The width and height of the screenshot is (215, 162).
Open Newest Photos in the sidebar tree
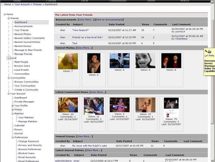pyautogui.click(x=23, y=34)
